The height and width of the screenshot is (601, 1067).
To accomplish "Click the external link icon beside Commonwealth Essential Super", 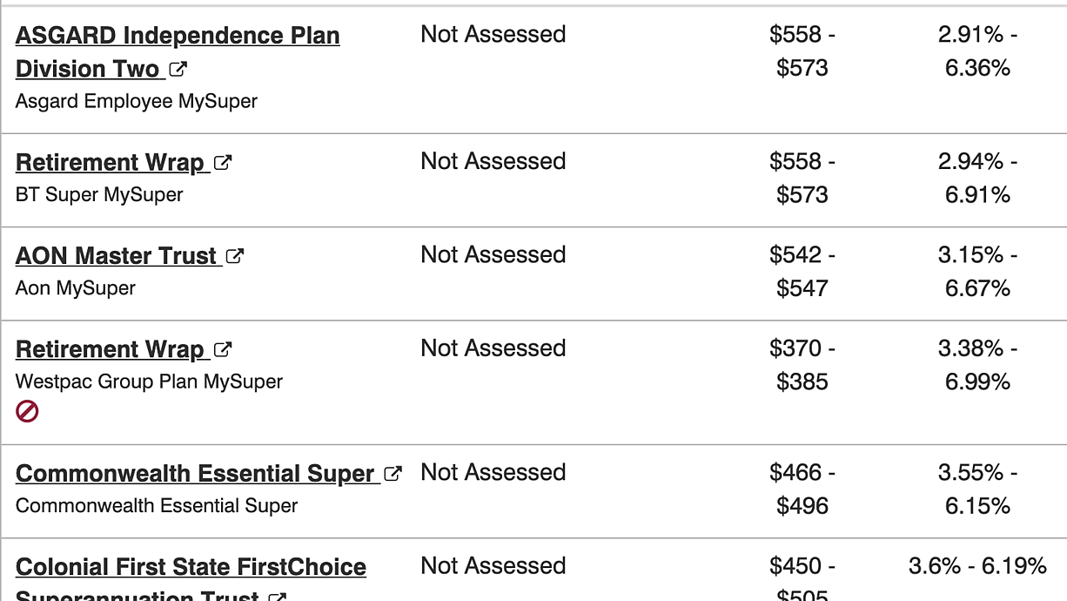I will click(x=393, y=474).
